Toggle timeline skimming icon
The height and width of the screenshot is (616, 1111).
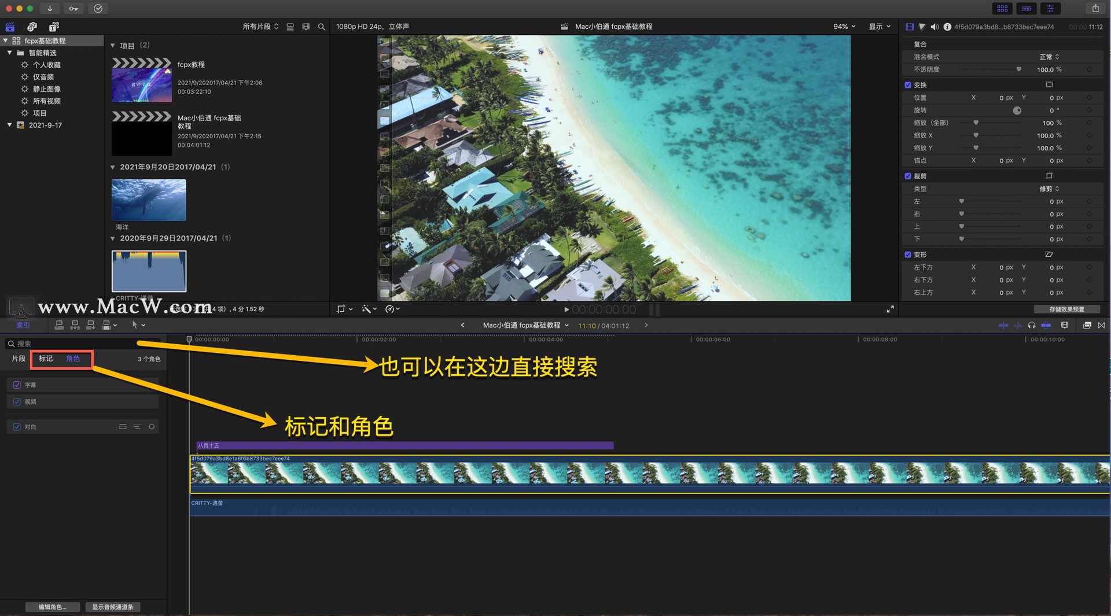point(1003,326)
